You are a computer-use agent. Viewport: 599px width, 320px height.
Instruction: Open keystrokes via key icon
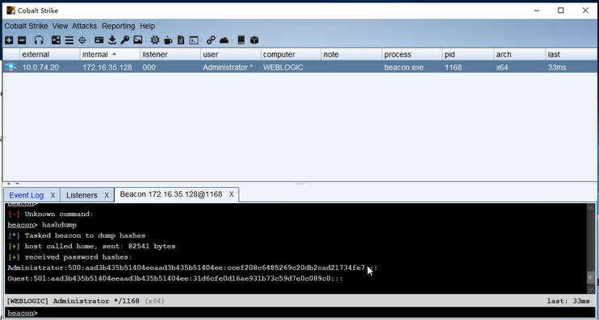[x=125, y=40]
